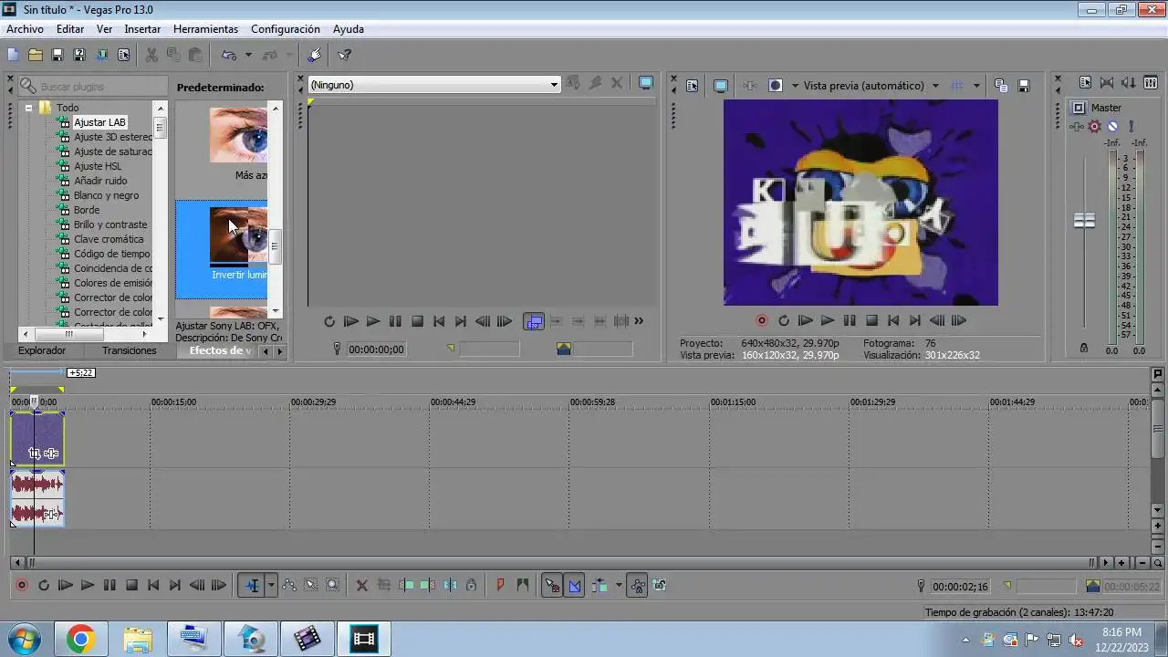1168x657 pixels.
Task: Open the Editar menu
Action: [x=70, y=29]
